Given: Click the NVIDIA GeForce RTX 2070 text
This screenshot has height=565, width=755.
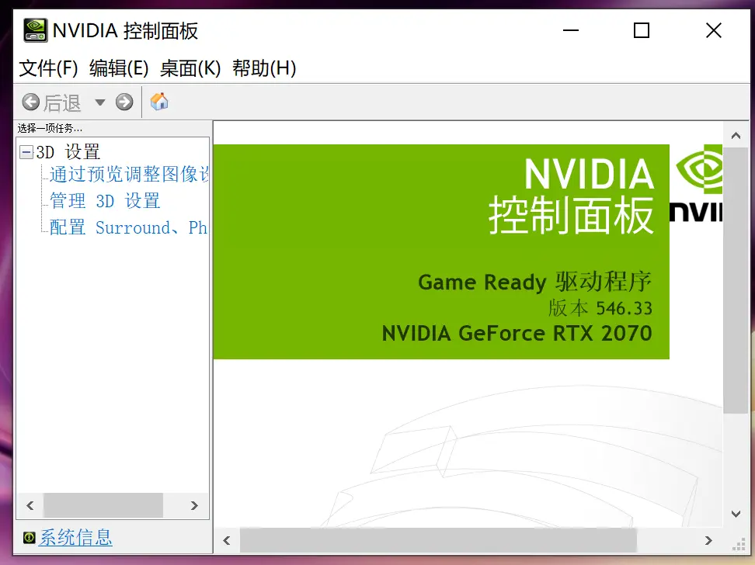Looking at the screenshot, I should (x=517, y=333).
